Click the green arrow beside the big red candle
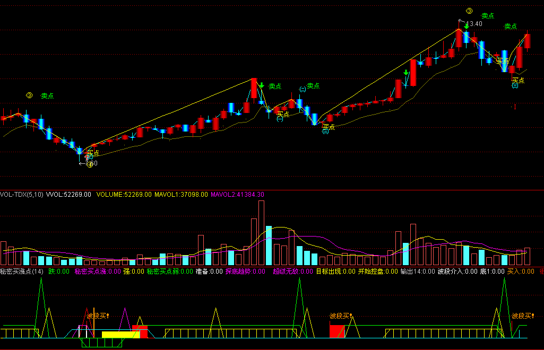Image resolution: width=544 pixels, height=350 pixels. [x=406, y=73]
